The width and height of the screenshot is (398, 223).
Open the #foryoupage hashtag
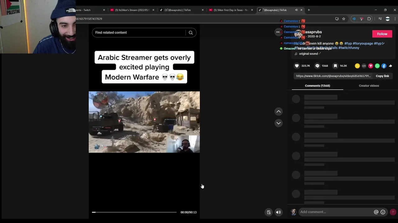363,43
